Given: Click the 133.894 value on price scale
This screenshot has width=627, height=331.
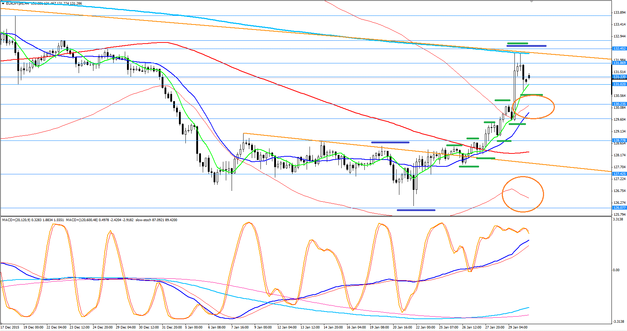Looking at the screenshot, I should [x=619, y=13].
